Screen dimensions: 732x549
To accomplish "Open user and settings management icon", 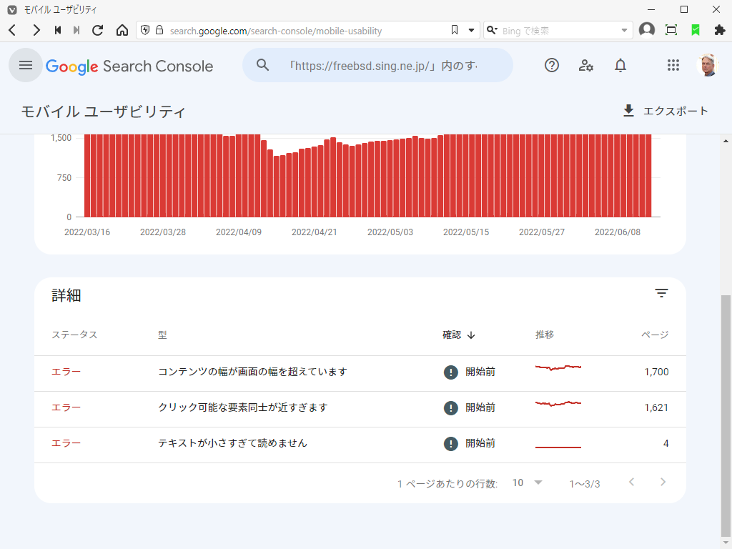I will (586, 65).
